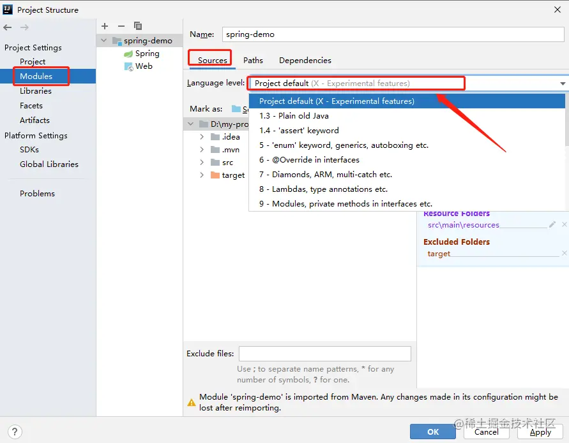Viewport: 569px width, 443px height.
Task: Expand the .idea folder
Action: (x=202, y=136)
